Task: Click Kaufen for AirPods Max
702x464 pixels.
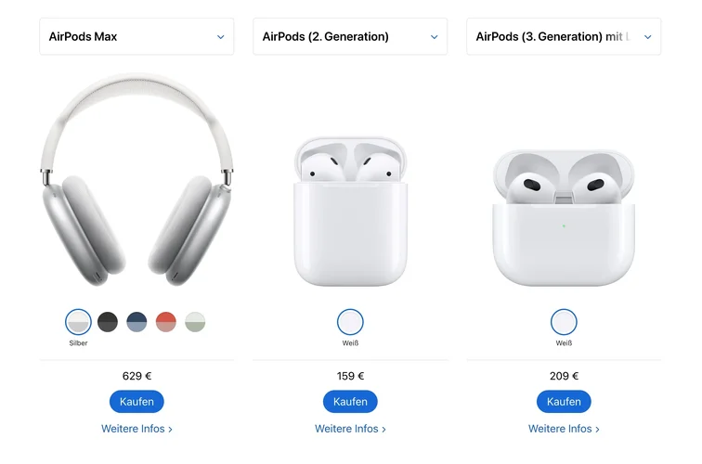Action: point(136,402)
